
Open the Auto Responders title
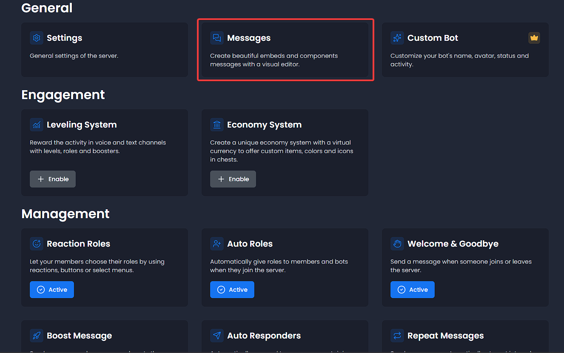[264, 336]
